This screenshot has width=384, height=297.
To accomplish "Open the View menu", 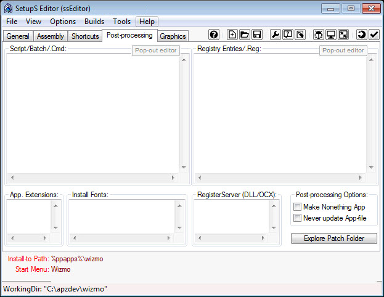I will pos(33,22).
